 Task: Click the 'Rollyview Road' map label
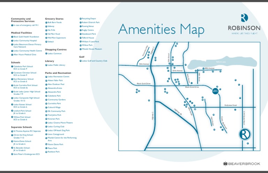(231, 105)
